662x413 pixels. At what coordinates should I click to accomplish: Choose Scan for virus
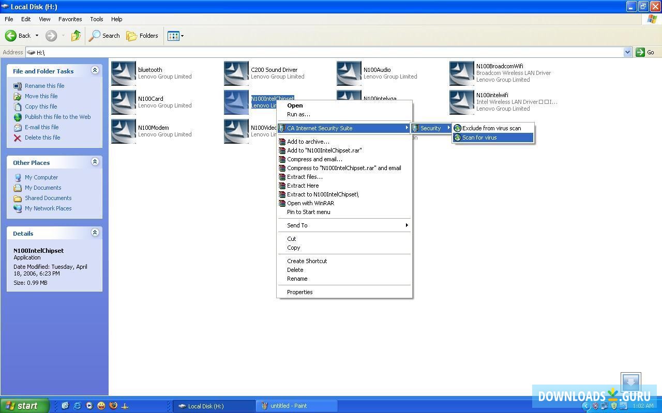(493, 137)
